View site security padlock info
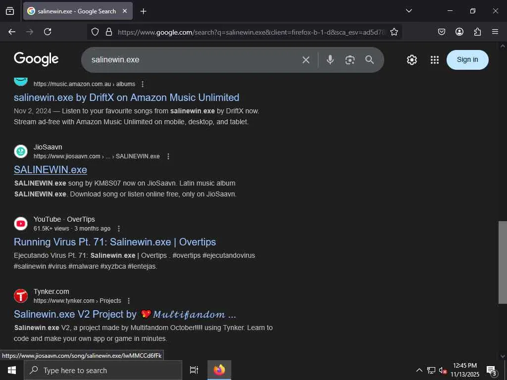This screenshot has height=380, width=507. tap(109, 32)
